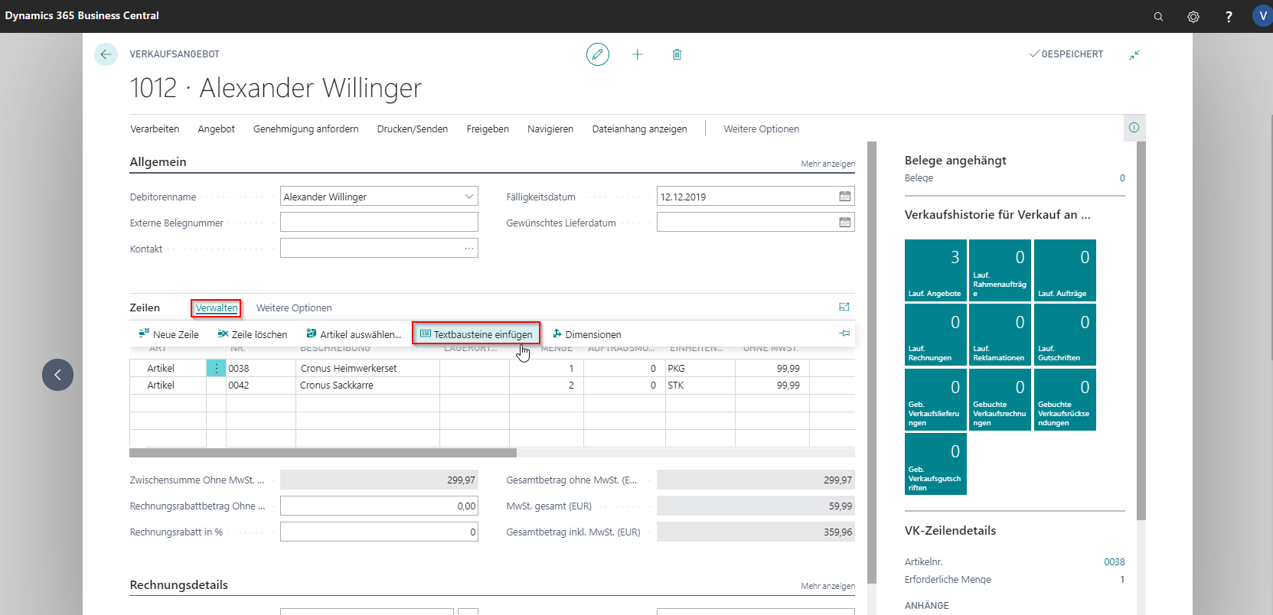This screenshot has width=1273, height=615.
Task: Click the horizontal scrollbar under lines grid
Action: click(323, 453)
